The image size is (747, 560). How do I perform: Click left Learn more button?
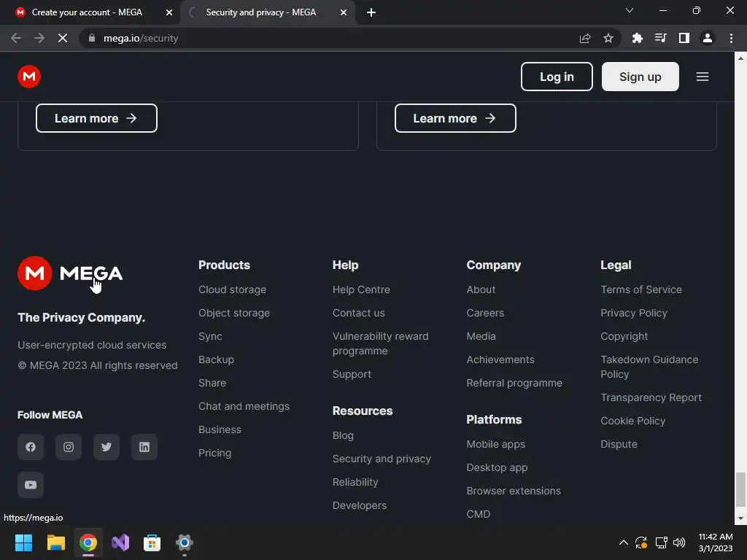[x=96, y=118]
